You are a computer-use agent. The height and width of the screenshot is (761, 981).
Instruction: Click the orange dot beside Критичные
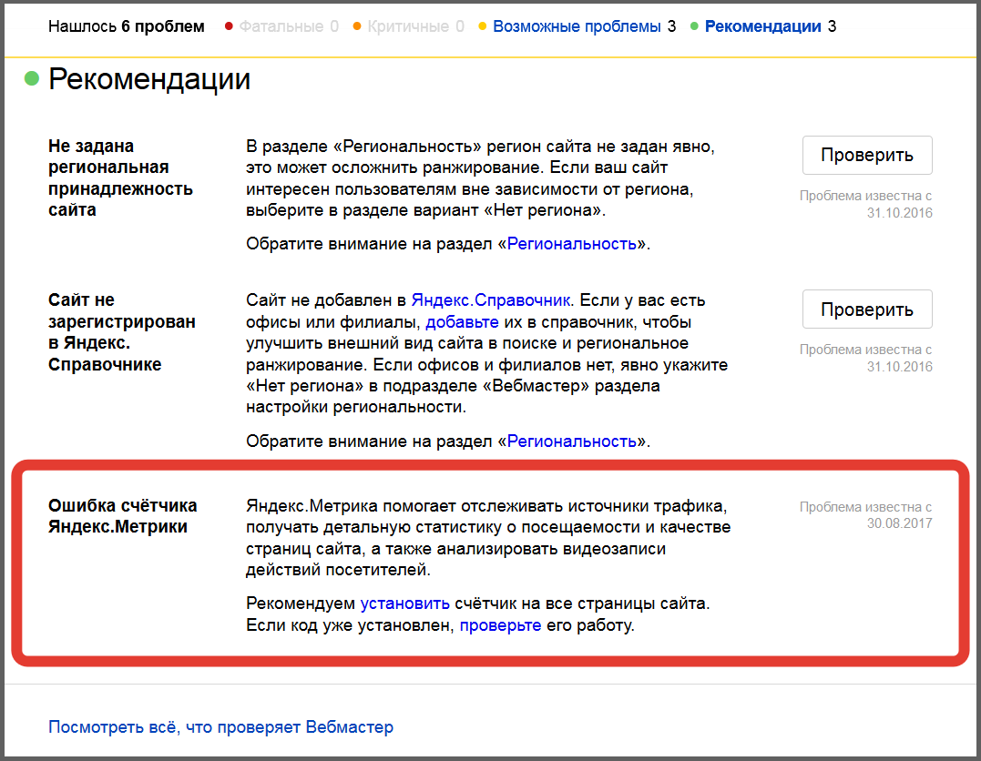pos(357,26)
